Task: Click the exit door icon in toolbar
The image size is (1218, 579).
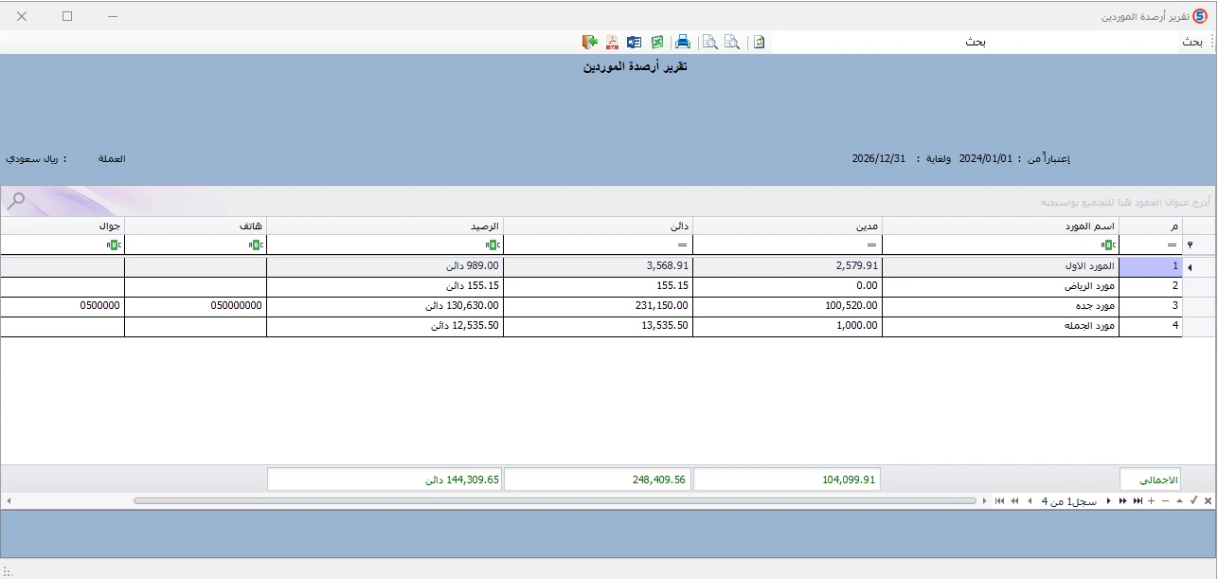Action: click(x=589, y=42)
